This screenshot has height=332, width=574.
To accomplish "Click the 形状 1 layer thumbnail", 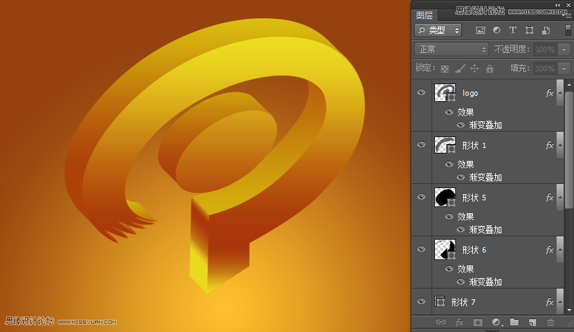I will click(x=445, y=145).
